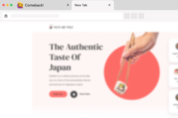The height and width of the screenshot is (118, 178).
Task: Click The Authentic Taste Of Japan heading
Action: pyautogui.click(x=76, y=57)
